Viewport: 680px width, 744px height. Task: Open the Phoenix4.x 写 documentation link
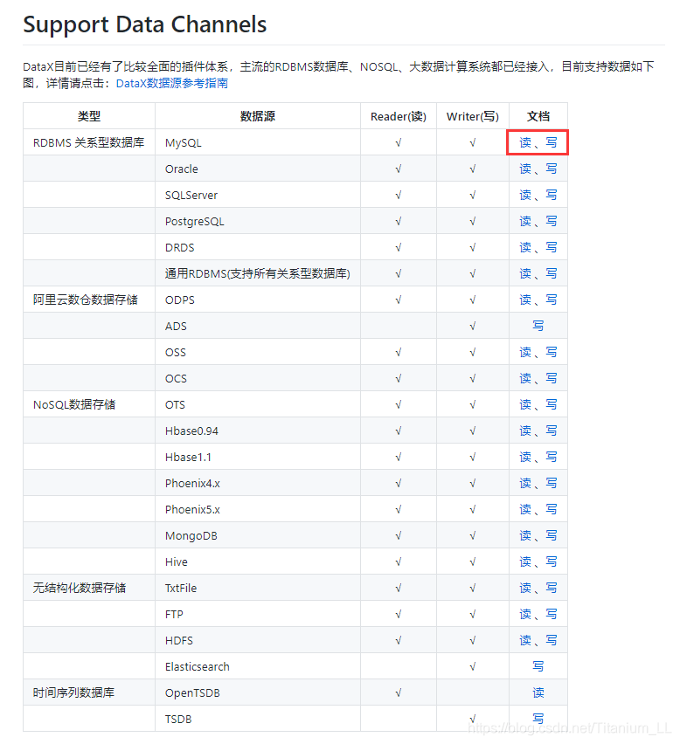point(551,483)
